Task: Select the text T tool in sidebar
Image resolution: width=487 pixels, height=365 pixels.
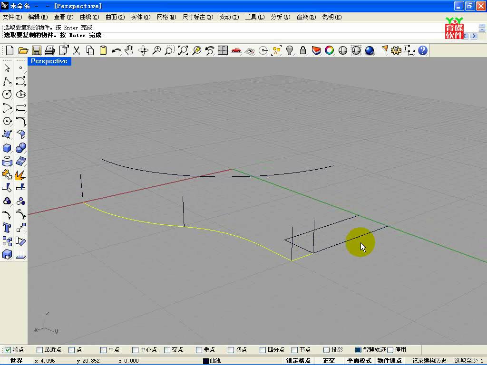Action: (7, 228)
